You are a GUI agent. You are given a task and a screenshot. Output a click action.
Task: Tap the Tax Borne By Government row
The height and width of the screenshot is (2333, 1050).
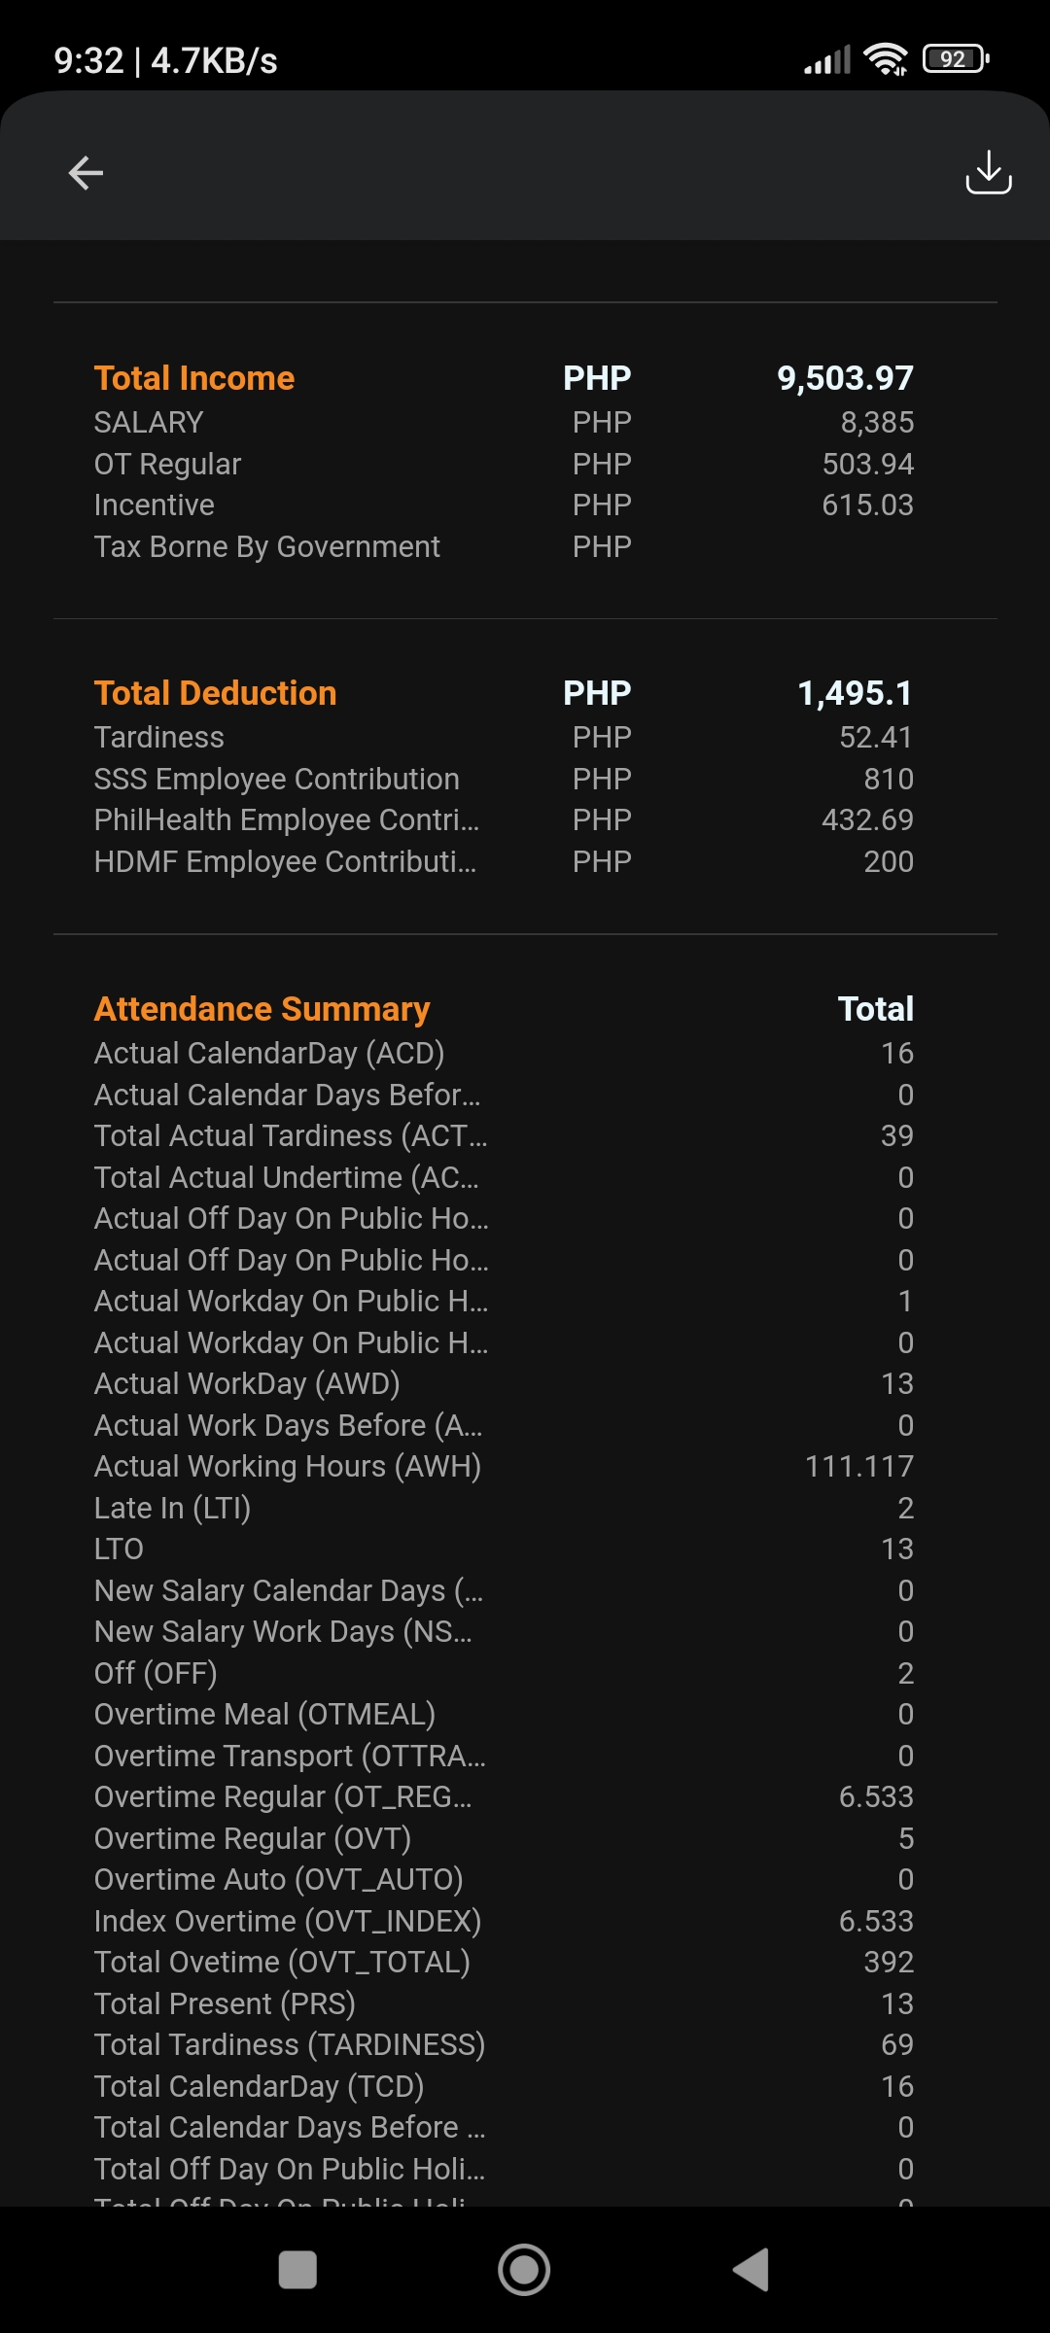(x=266, y=547)
